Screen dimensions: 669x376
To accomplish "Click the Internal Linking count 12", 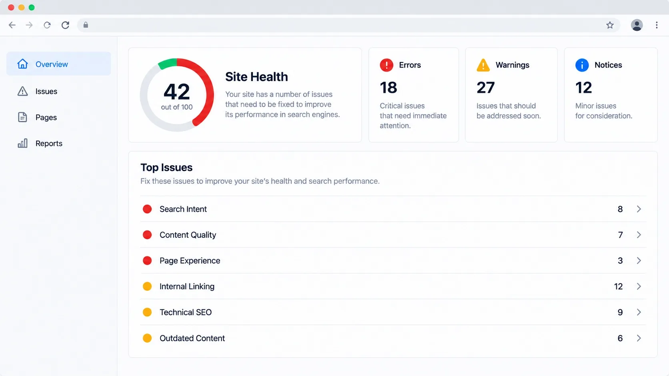I will click(x=619, y=286).
